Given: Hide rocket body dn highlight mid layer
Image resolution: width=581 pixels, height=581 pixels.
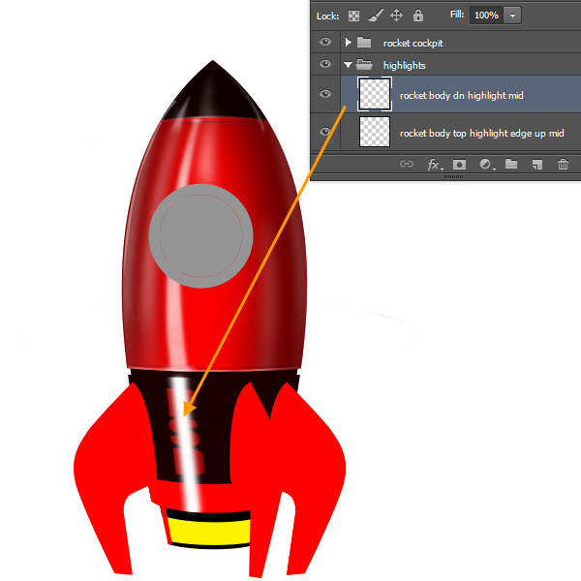Looking at the screenshot, I should coord(325,95).
